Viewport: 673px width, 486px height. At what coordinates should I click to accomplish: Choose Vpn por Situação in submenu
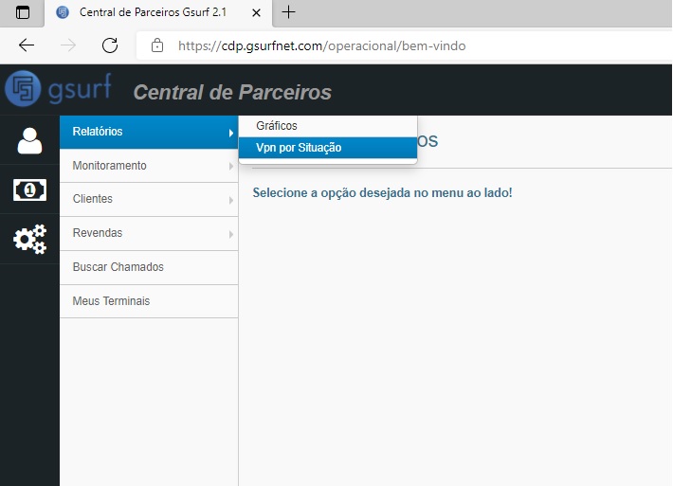click(x=328, y=148)
